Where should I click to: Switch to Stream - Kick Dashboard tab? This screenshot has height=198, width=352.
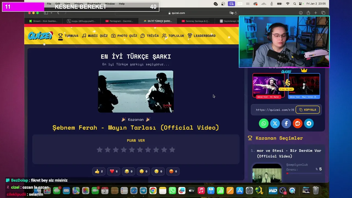pyautogui.click(x=43, y=21)
